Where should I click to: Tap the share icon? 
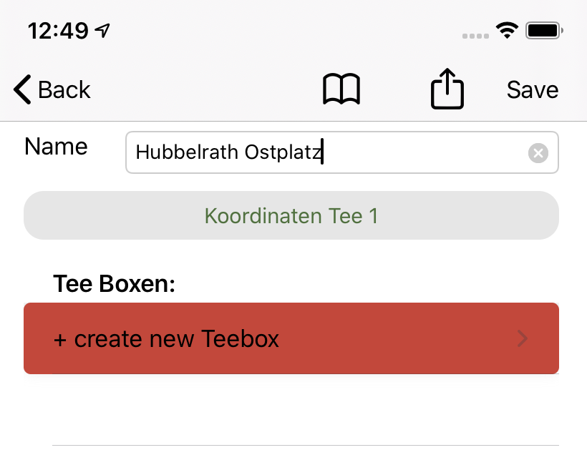coord(447,89)
